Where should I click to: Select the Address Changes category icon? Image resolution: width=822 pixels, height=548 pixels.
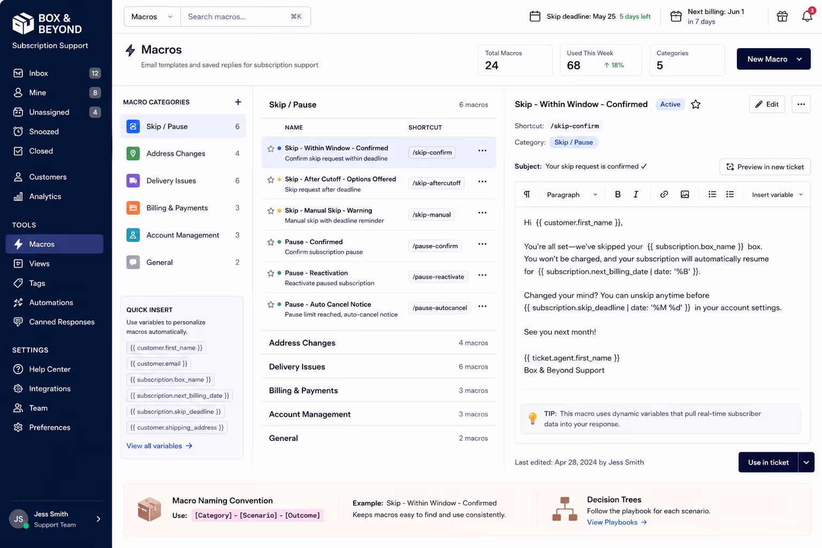[x=133, y=154]
